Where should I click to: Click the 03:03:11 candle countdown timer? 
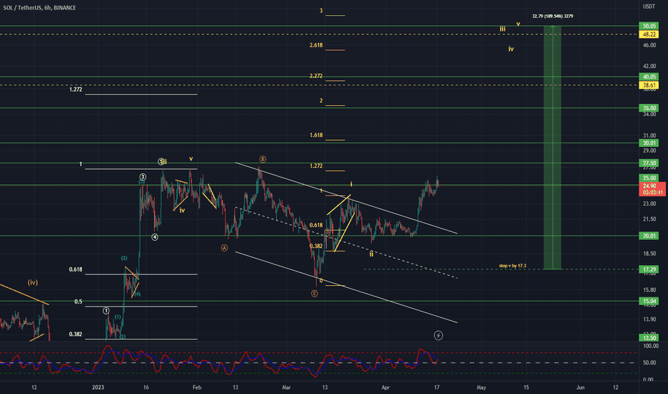653,193
